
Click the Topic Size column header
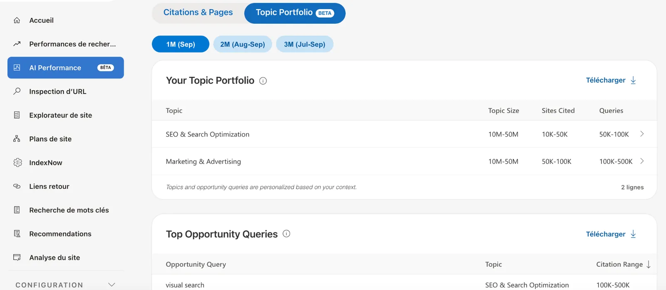pos(504,111)
